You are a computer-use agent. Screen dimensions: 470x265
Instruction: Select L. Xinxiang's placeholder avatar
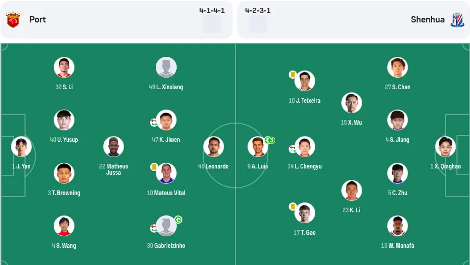(x=166, y=67)
